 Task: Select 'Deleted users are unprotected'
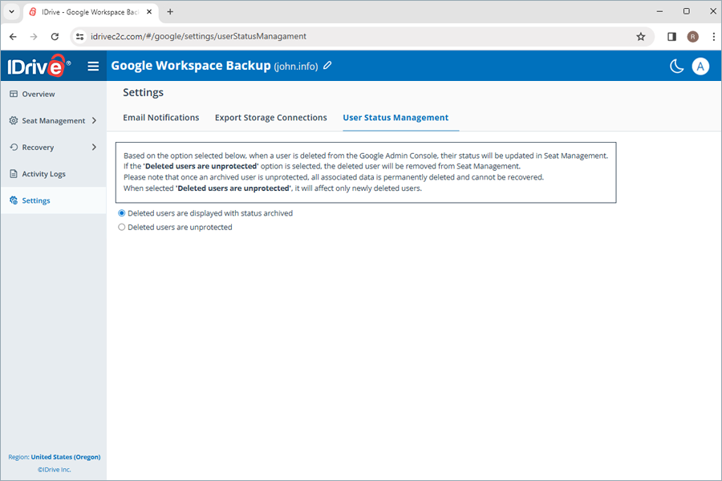(121, 227)
